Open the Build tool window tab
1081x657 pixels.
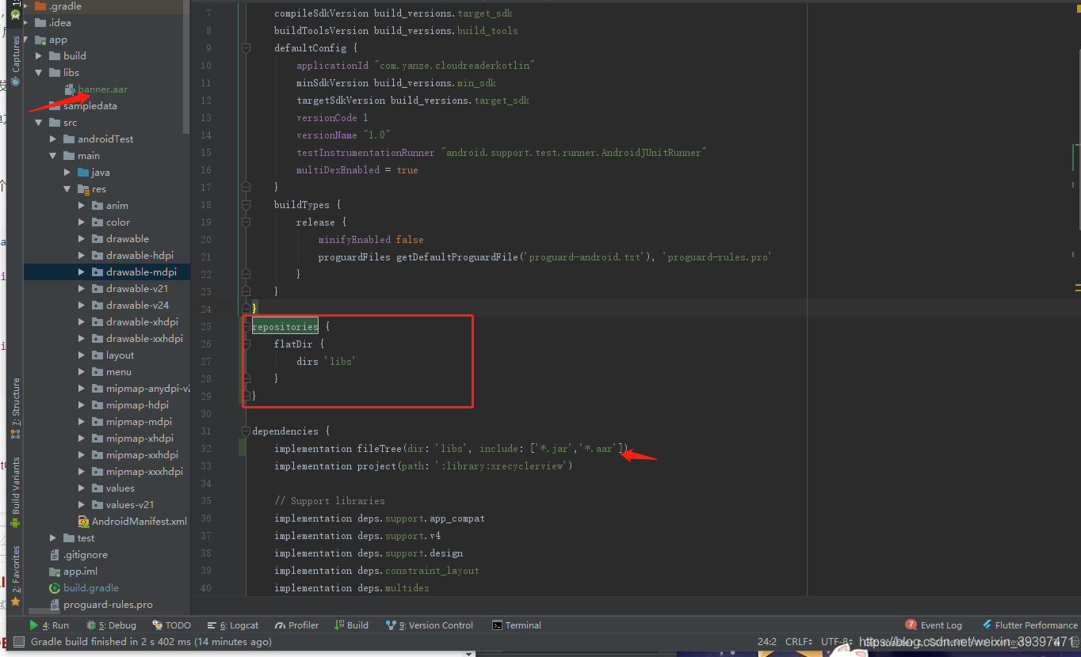351,625
